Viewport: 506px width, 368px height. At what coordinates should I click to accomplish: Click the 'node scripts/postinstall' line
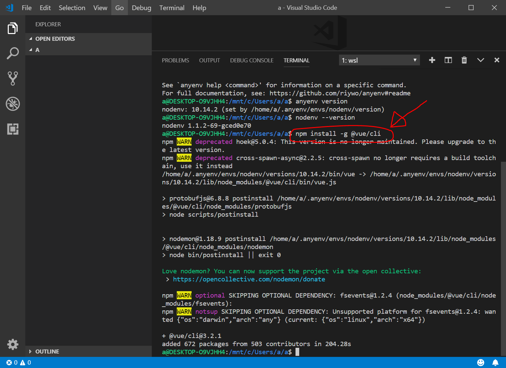click(210, 215)
